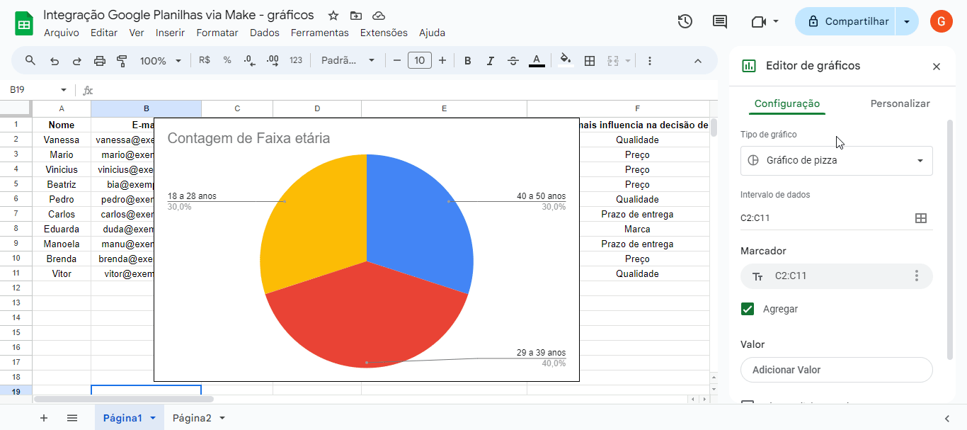Viewport: 967px width, 430px height.
Task: Enable the Agregar checkbox
Action: tap(748, 310)
